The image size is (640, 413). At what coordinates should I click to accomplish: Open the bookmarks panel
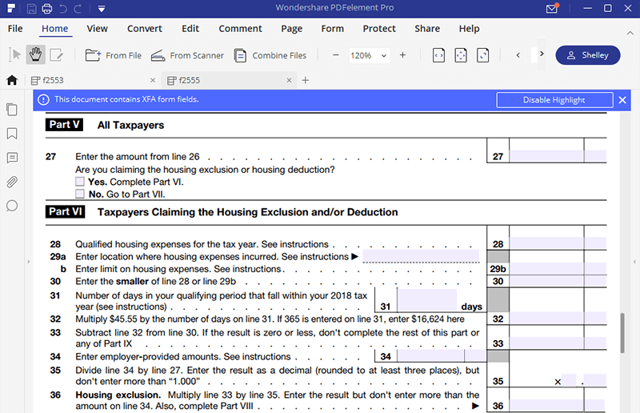pos(12,134)
